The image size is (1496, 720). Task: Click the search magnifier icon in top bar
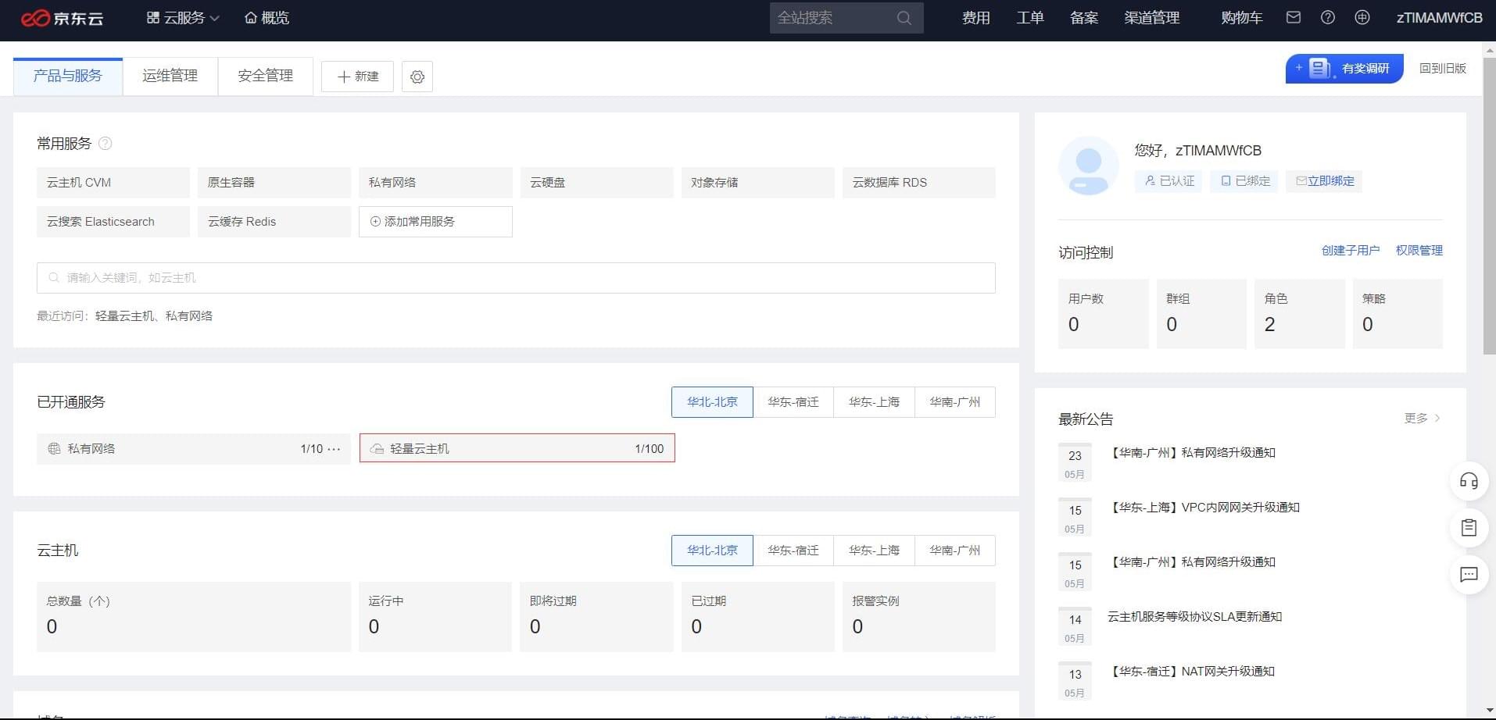tap(904, 18)
